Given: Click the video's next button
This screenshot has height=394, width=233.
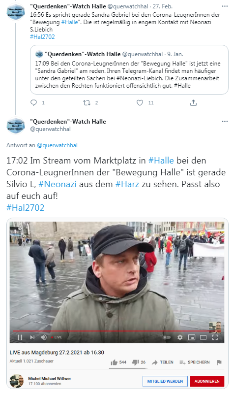Looking at the screenshot, I should click(32, 337).
